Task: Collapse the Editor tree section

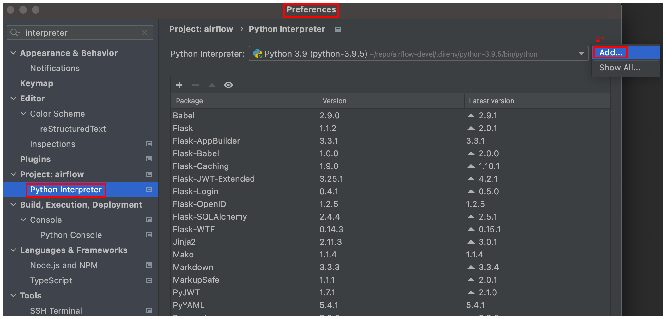Action: (x=13, y=98)
